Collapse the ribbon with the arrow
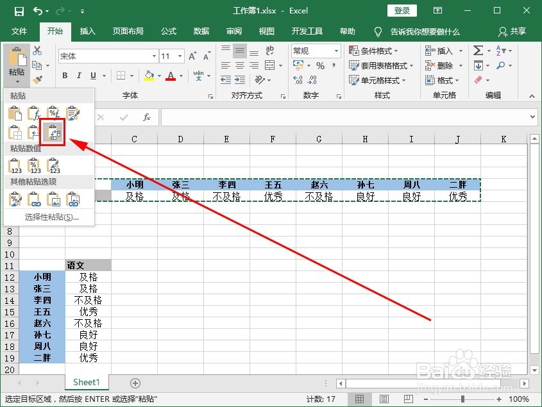Viewport: 542px width, 407px height. tap(532, 96)
